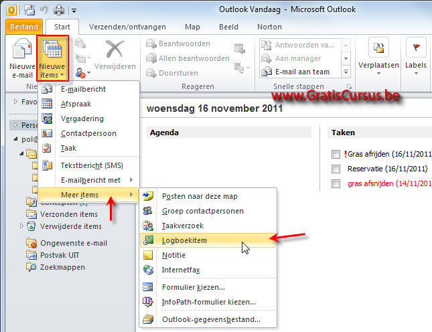Open the Ongewenste e-mail folder
The height and width of the screenshot is (332, 432).
coord(74,243)
